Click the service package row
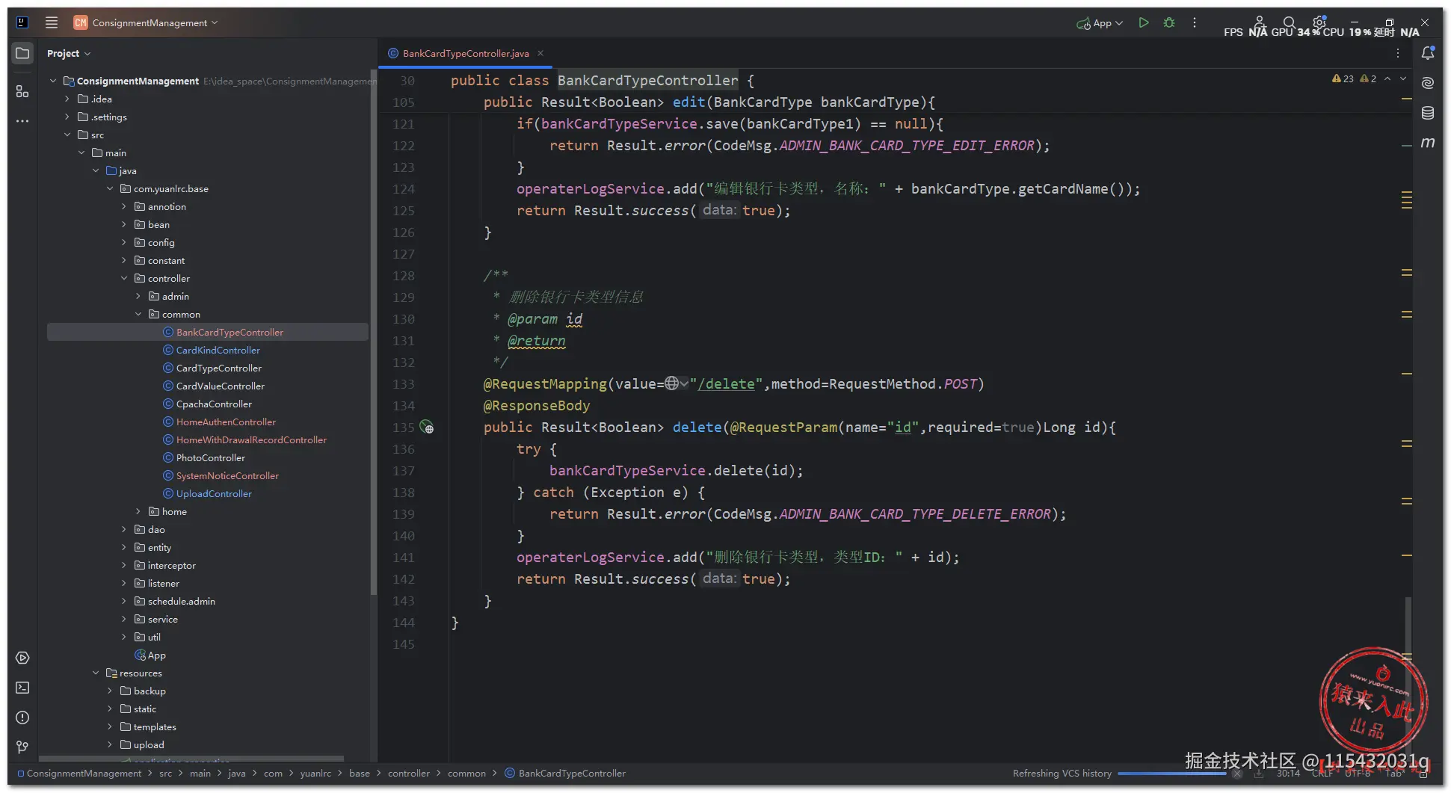Image resolution: width=1451 pixels, height=793 pixels. click(x=207, y=619)
